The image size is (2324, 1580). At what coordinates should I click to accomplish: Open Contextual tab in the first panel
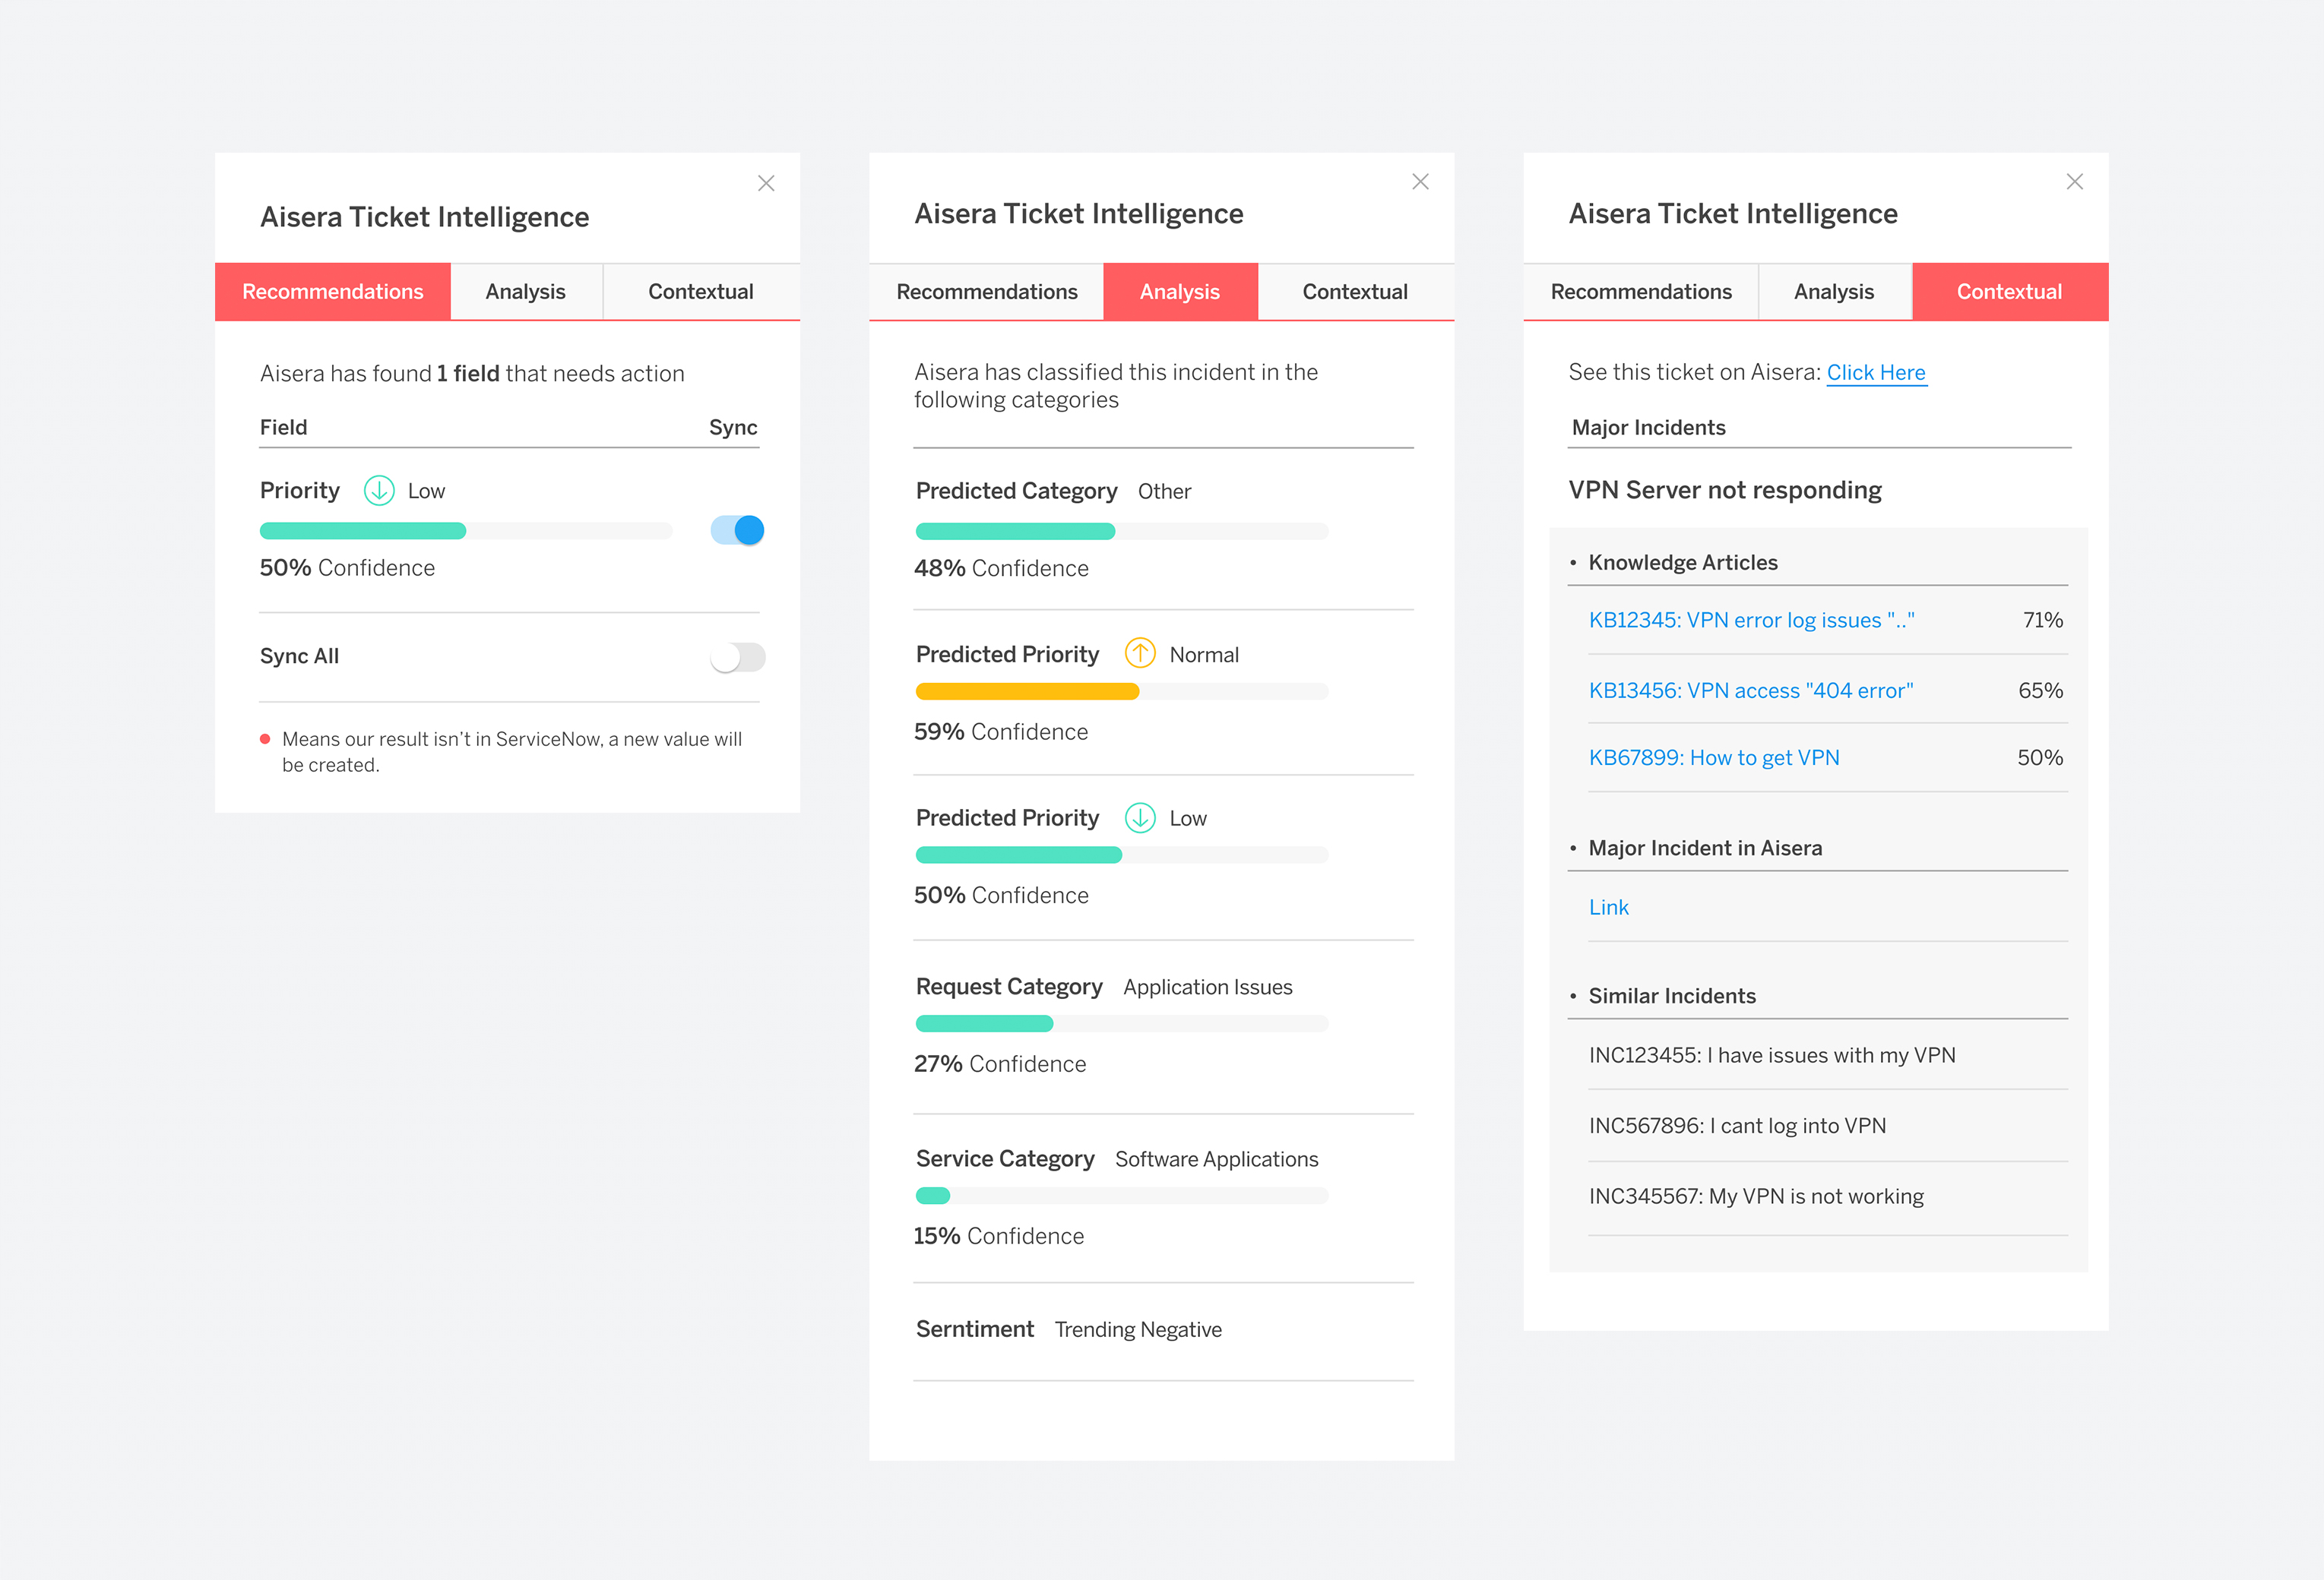[701, 292]
